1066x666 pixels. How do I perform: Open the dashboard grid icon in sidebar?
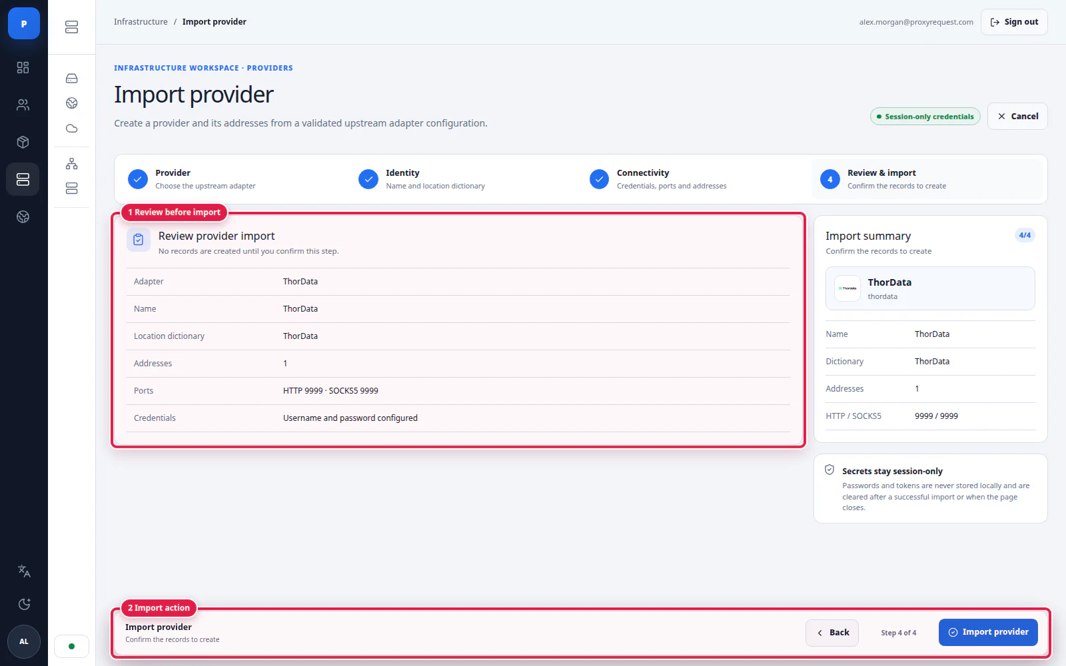(x=23, y=67)
